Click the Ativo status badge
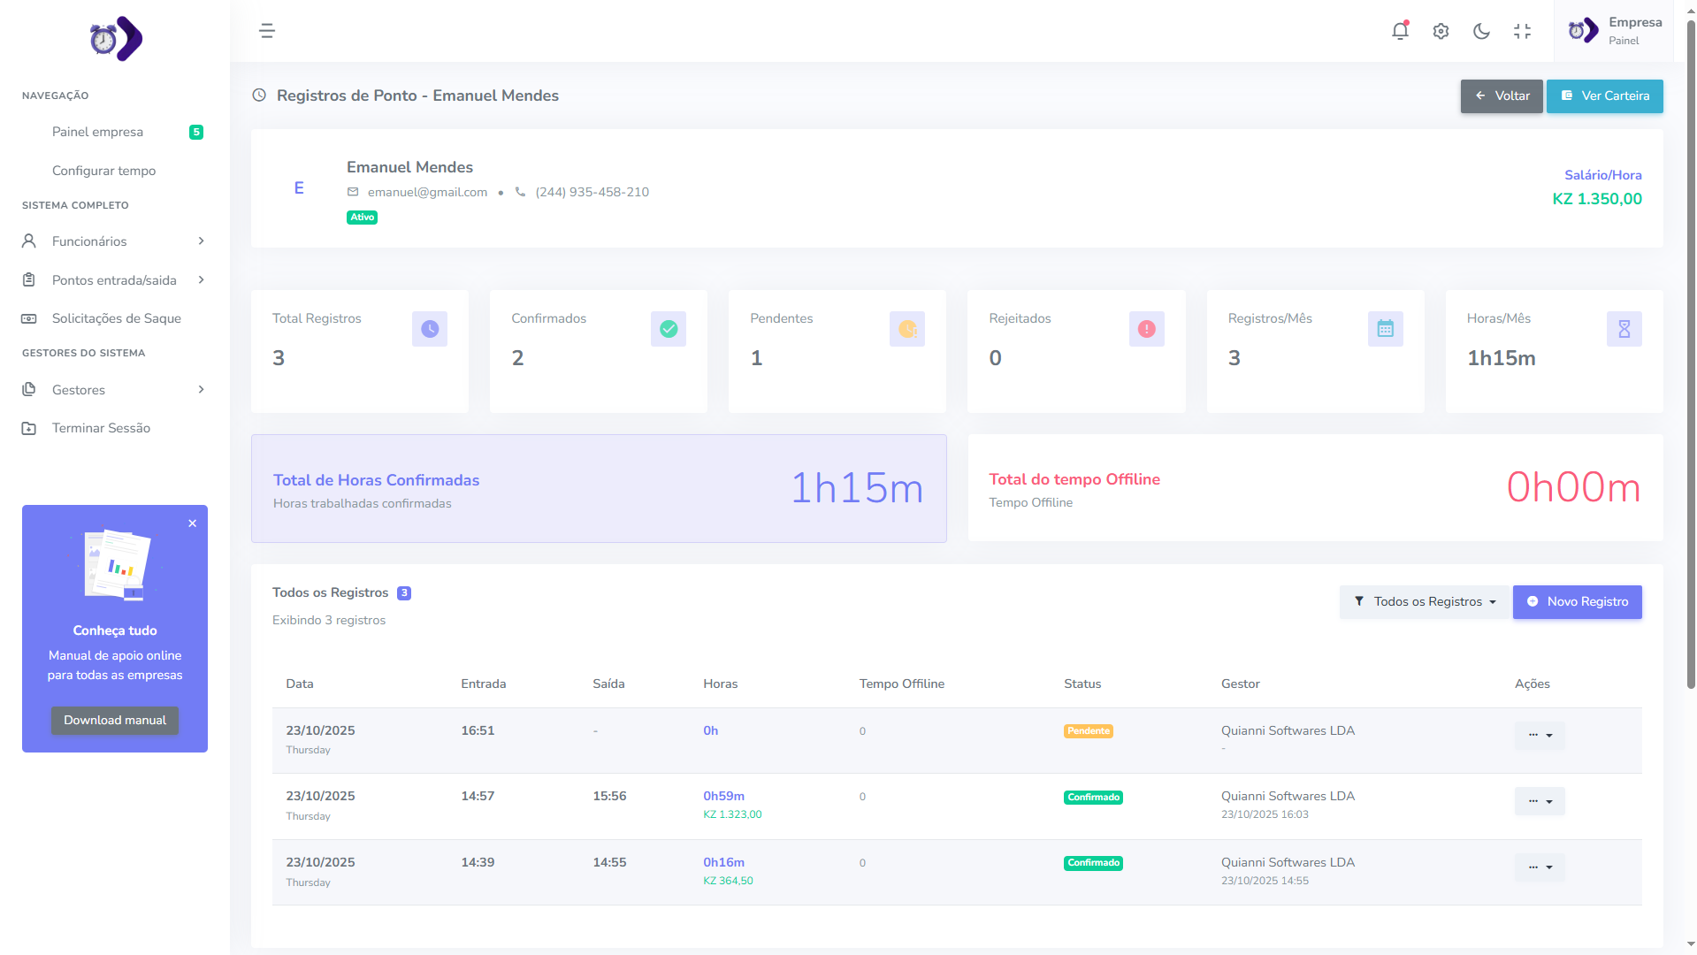 click(362, 217)
